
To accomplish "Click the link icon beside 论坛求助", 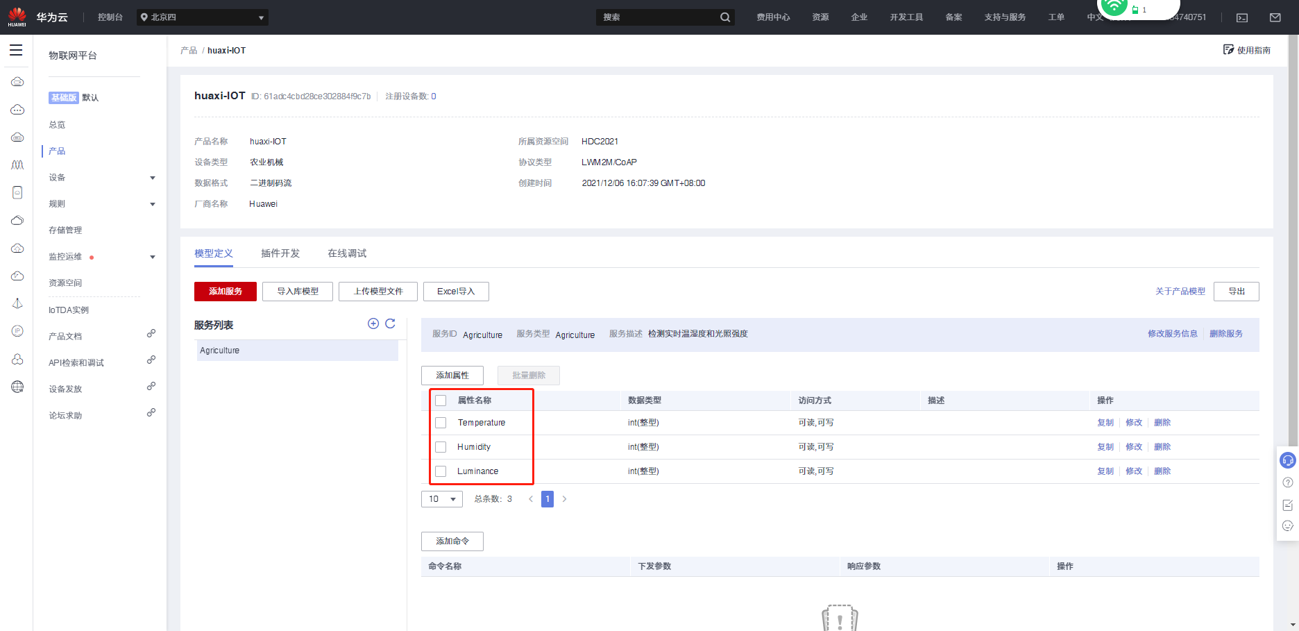I will coord(151,413).
